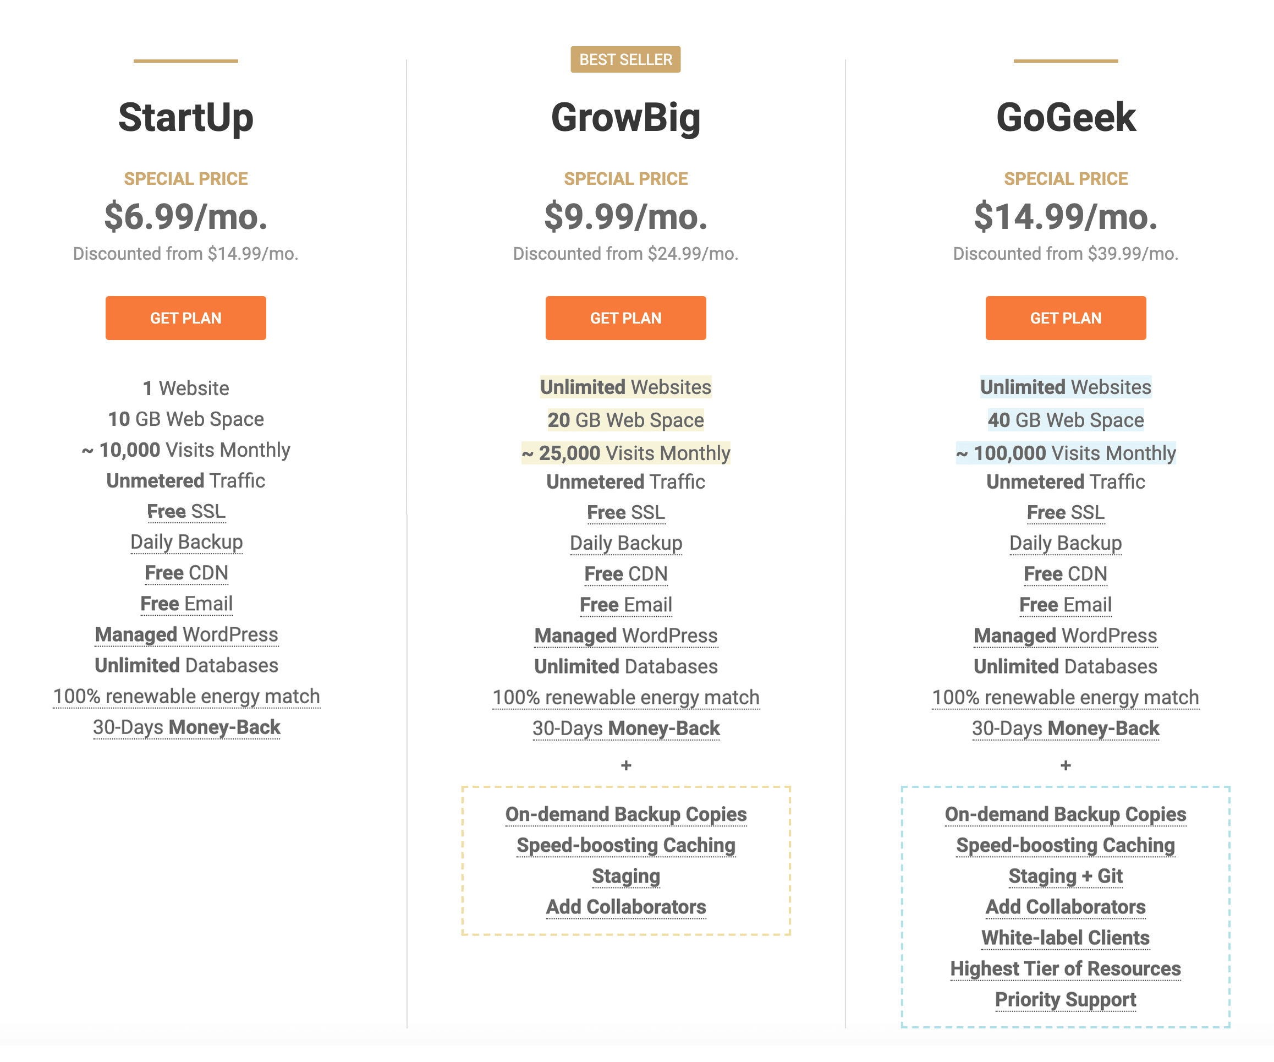Click Free Email in the StartUp column

186,604
